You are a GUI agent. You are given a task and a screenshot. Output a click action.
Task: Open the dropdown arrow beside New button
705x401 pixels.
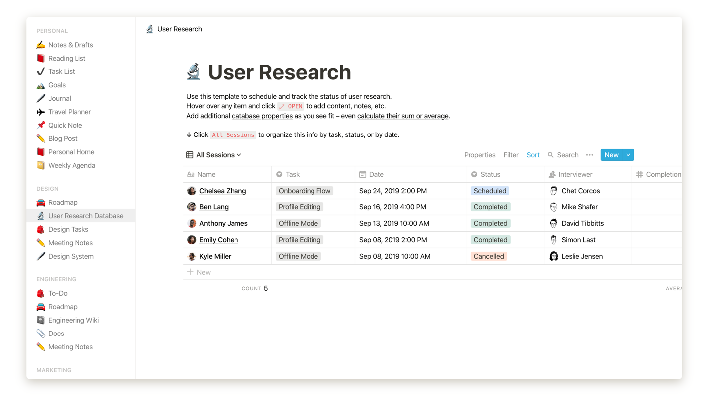click(x=628, y=155)
